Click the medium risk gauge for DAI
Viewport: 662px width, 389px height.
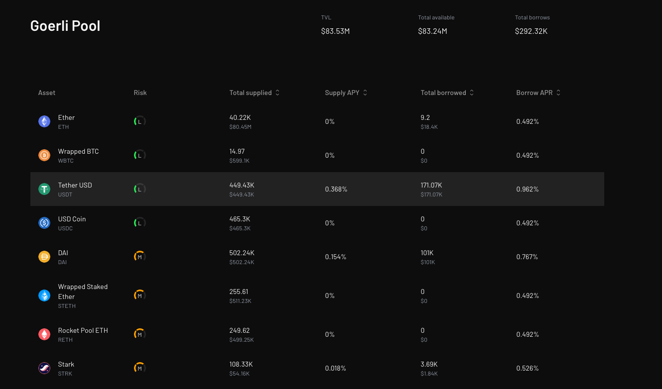coord(139,257)
